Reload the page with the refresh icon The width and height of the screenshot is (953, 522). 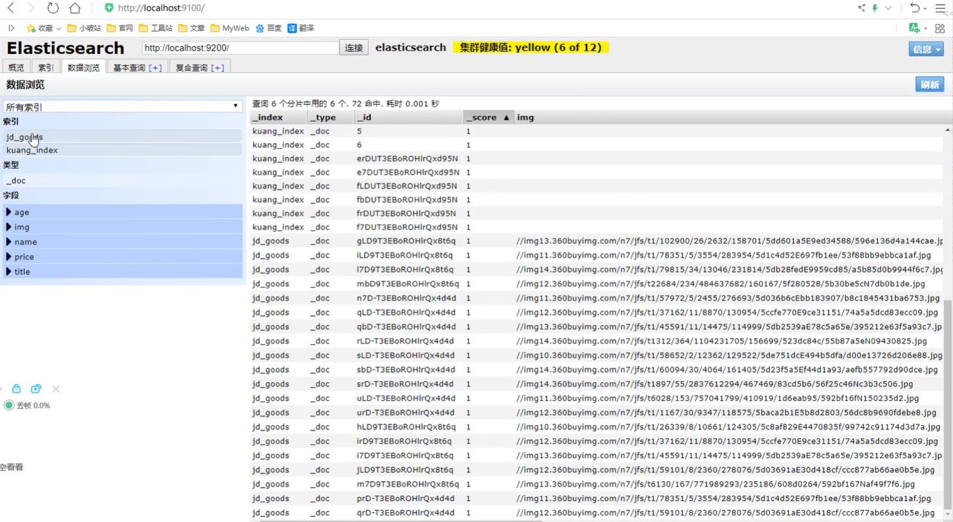click(x=53, y=8)
